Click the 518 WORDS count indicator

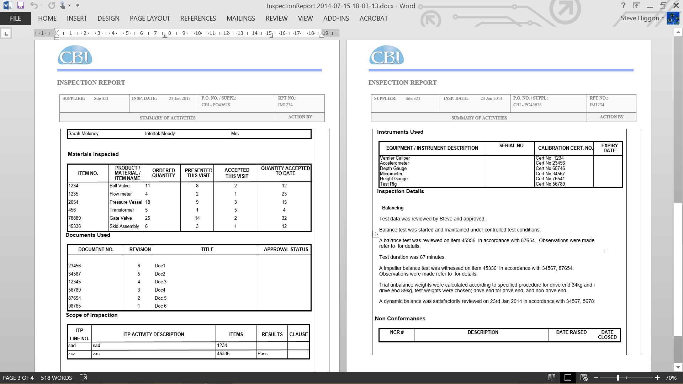coord(56,378)
